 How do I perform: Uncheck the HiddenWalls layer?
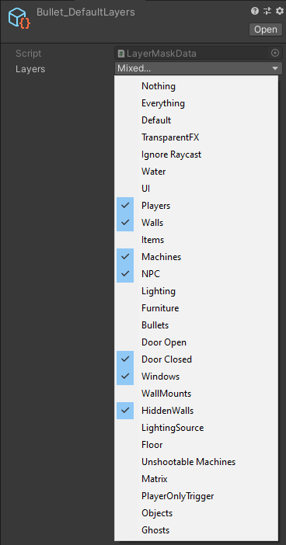(x=197, y=411)
